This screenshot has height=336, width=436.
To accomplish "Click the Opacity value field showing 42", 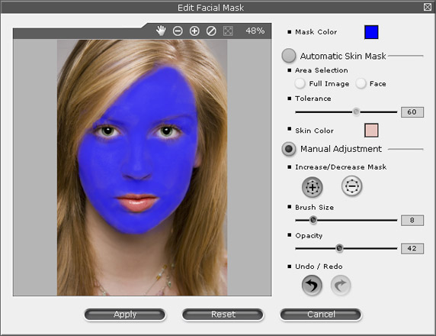I will (412, 248).
